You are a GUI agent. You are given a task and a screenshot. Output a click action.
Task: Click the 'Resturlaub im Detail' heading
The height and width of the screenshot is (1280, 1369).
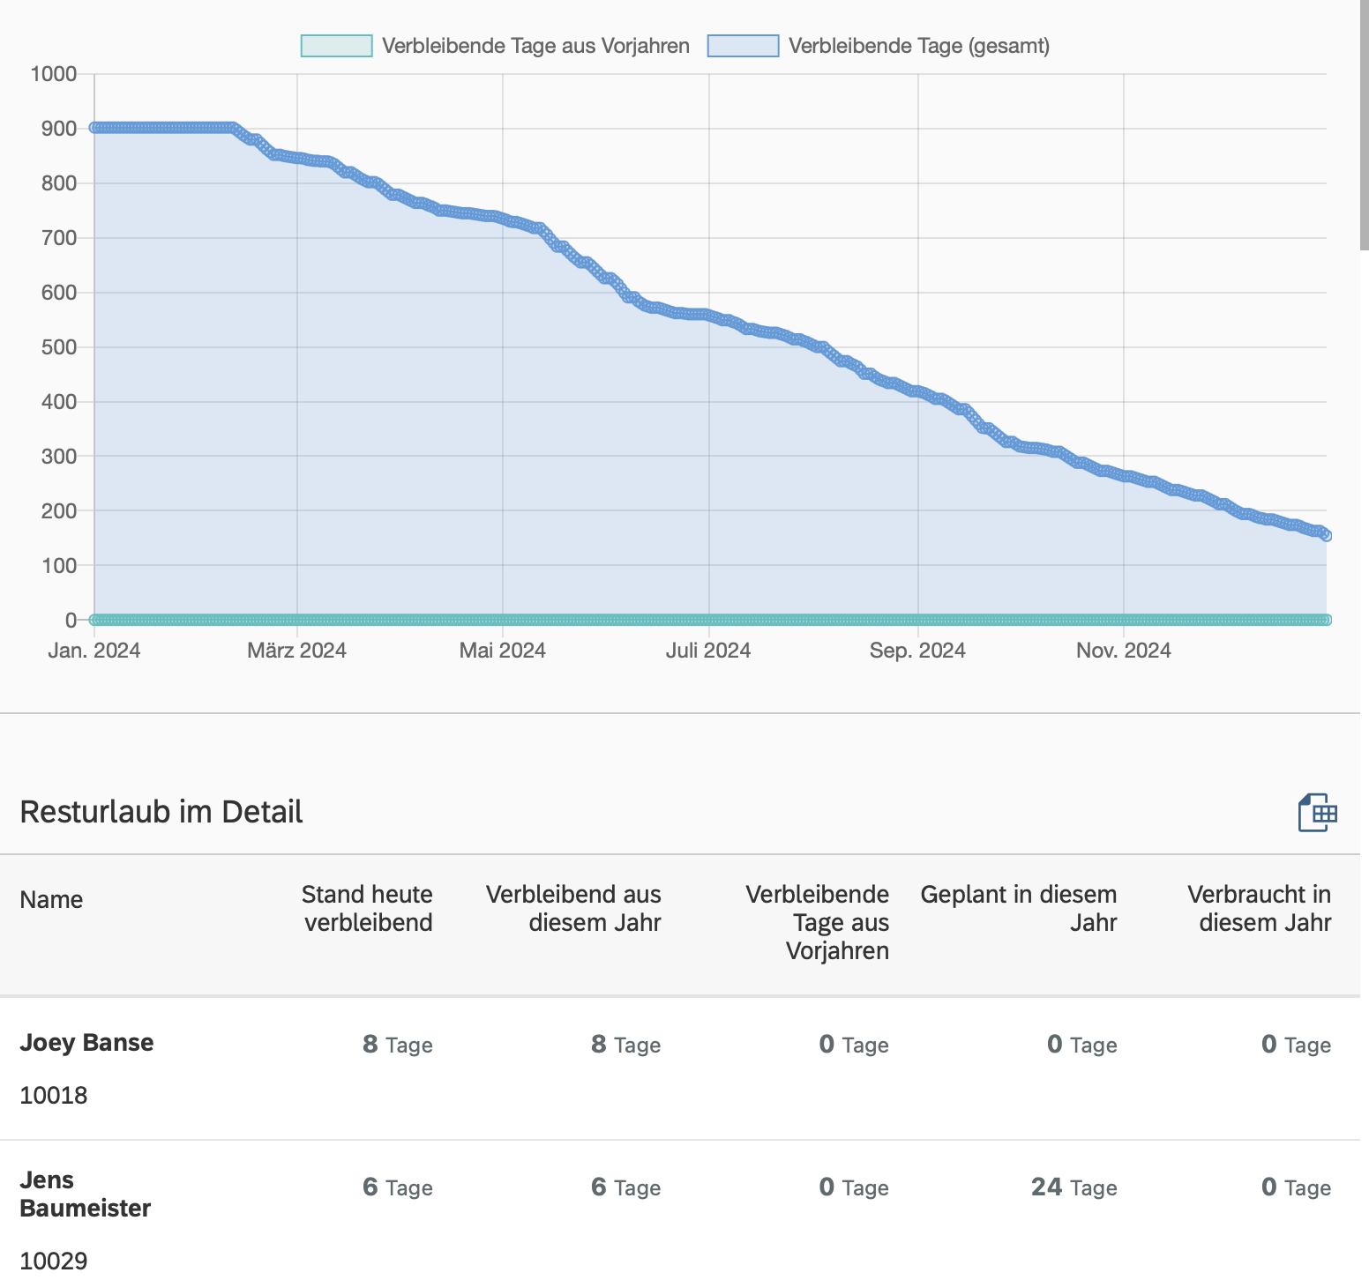(161, 812)
